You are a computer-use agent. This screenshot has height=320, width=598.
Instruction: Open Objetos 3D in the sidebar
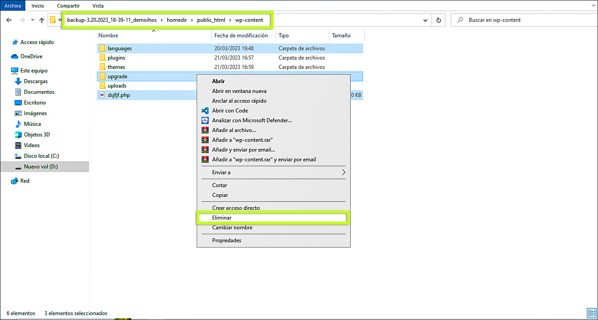[36, 135]
